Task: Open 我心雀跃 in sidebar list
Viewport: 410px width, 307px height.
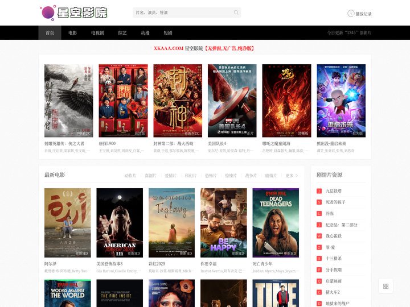Action: (333, 236)
